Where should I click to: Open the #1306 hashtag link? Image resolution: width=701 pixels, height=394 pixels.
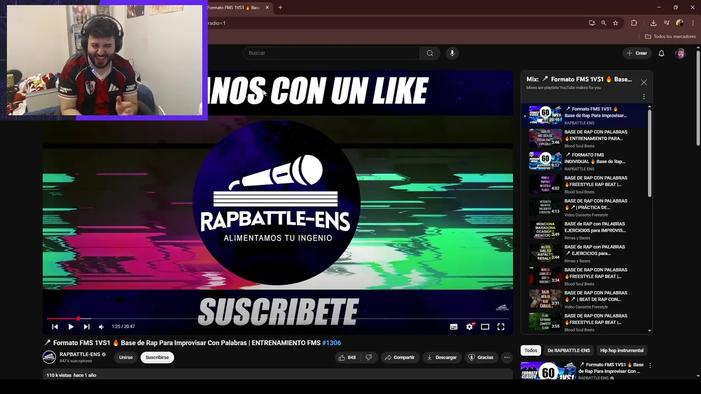pyautogui.click(x=331, y=343)
